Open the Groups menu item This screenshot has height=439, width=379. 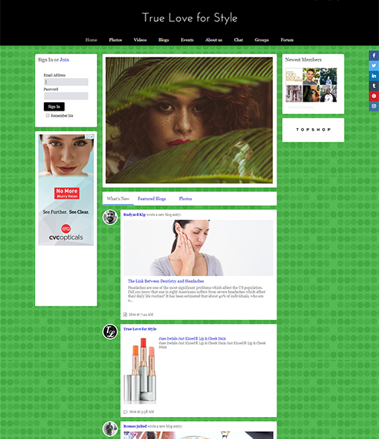click(x=262, y=40)
